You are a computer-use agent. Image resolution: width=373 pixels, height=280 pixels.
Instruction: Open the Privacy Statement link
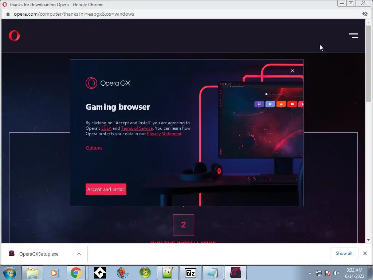click(x=164, y=134)
